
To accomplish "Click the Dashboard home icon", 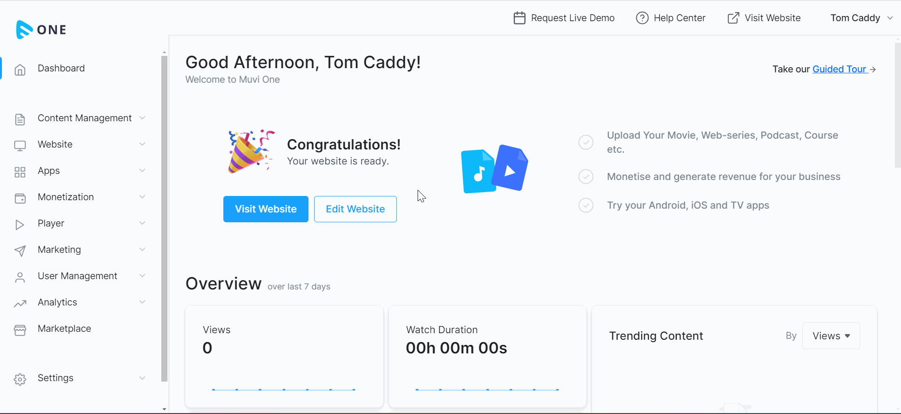I will click(20, 70).
